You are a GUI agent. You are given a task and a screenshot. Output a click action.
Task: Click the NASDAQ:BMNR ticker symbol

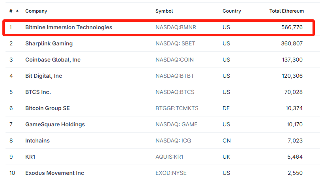pos(175,27)
